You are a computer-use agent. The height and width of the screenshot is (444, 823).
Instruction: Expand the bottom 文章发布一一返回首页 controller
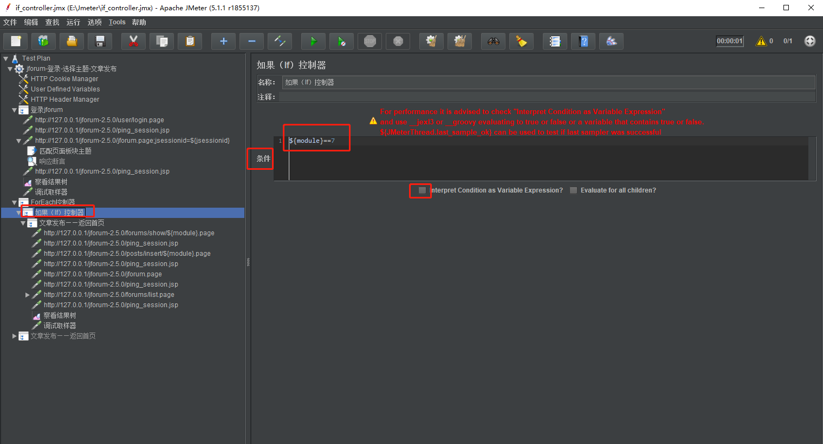(14, 335)
